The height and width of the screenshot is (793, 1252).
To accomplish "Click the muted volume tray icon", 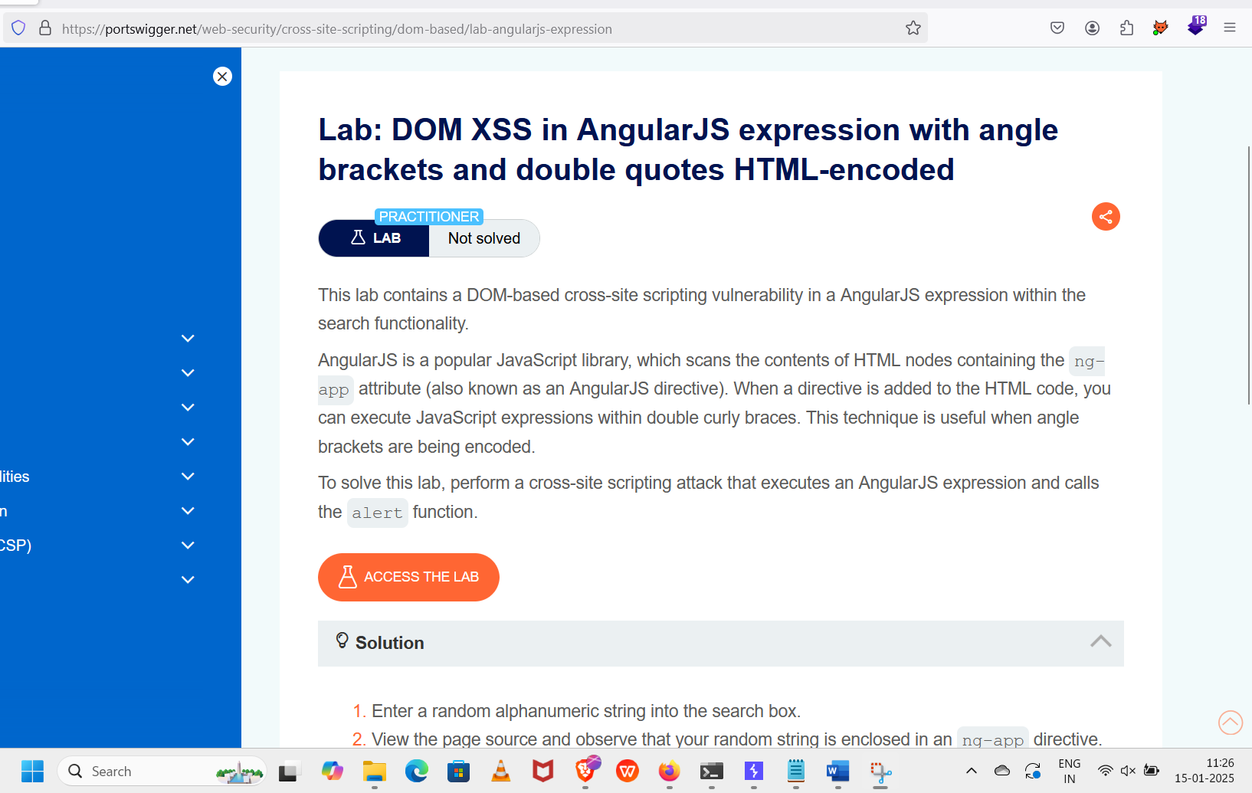I will point(1128,771).
